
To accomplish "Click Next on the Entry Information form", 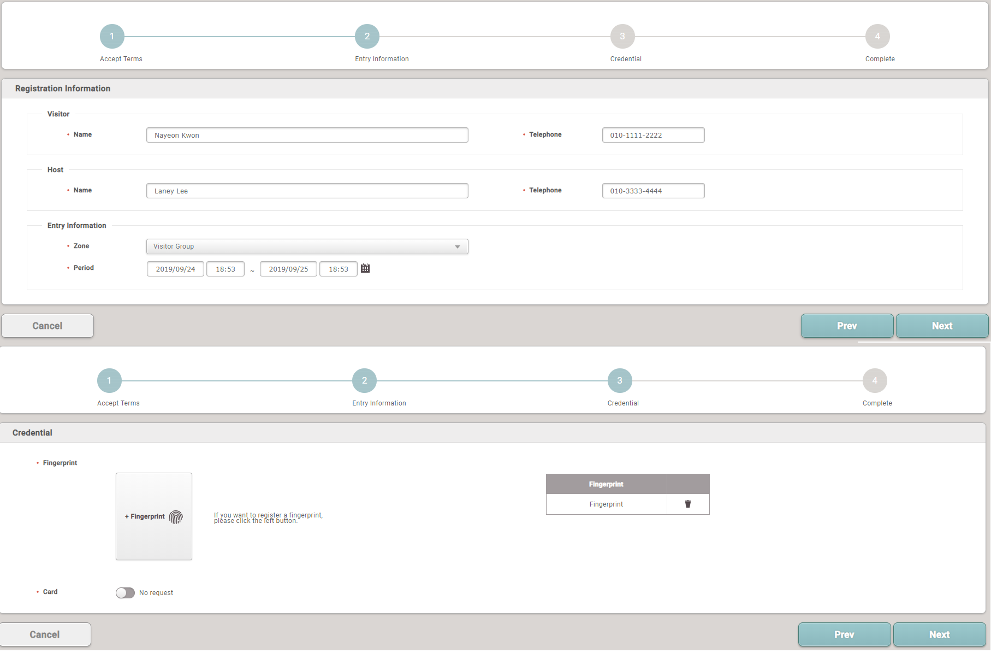I will (941, 326).
